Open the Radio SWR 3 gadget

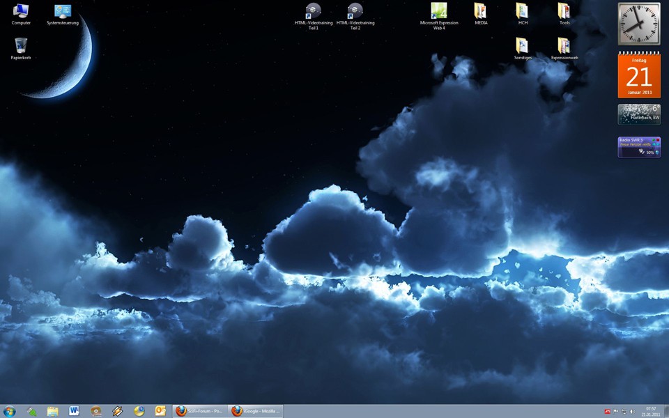pos(638,147)
